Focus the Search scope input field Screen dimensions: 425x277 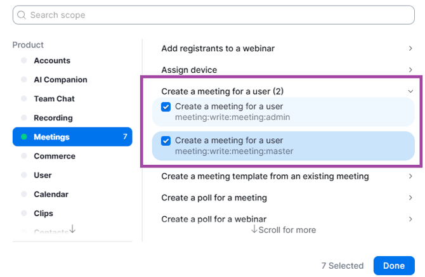click(x=216, y=15)
